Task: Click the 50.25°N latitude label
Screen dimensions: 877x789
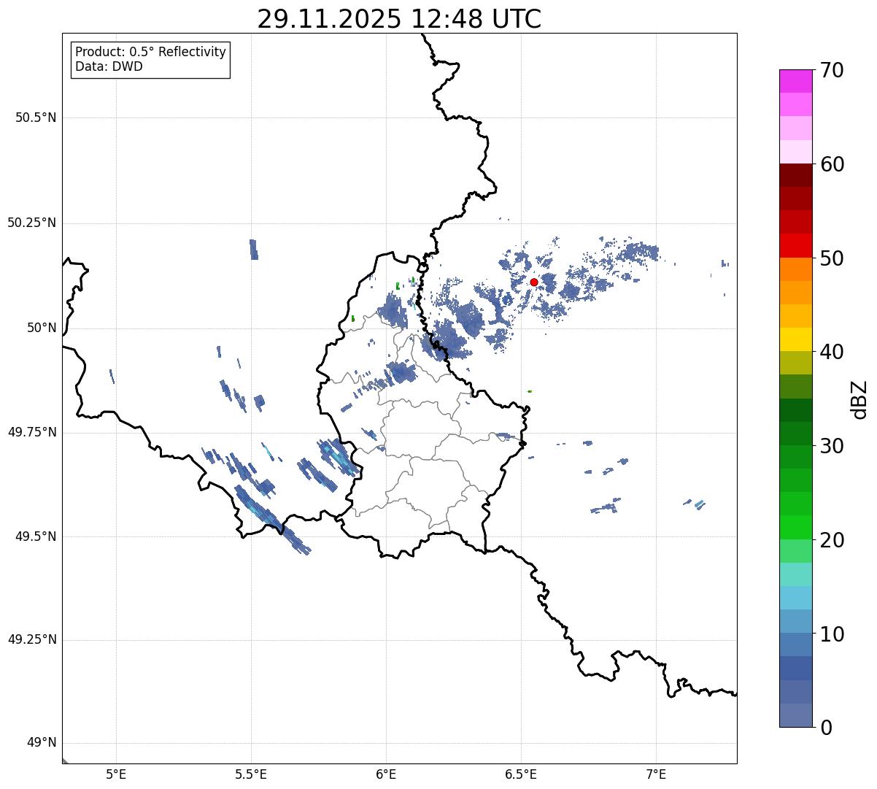Action: (x=32, y=223)
